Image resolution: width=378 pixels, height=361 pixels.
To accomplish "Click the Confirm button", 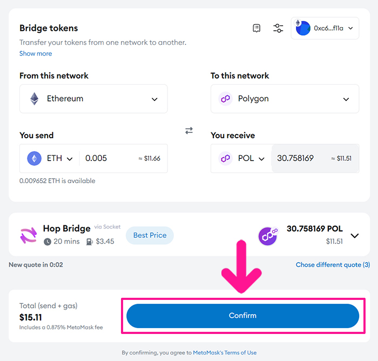I will click(x=243, y=316).
